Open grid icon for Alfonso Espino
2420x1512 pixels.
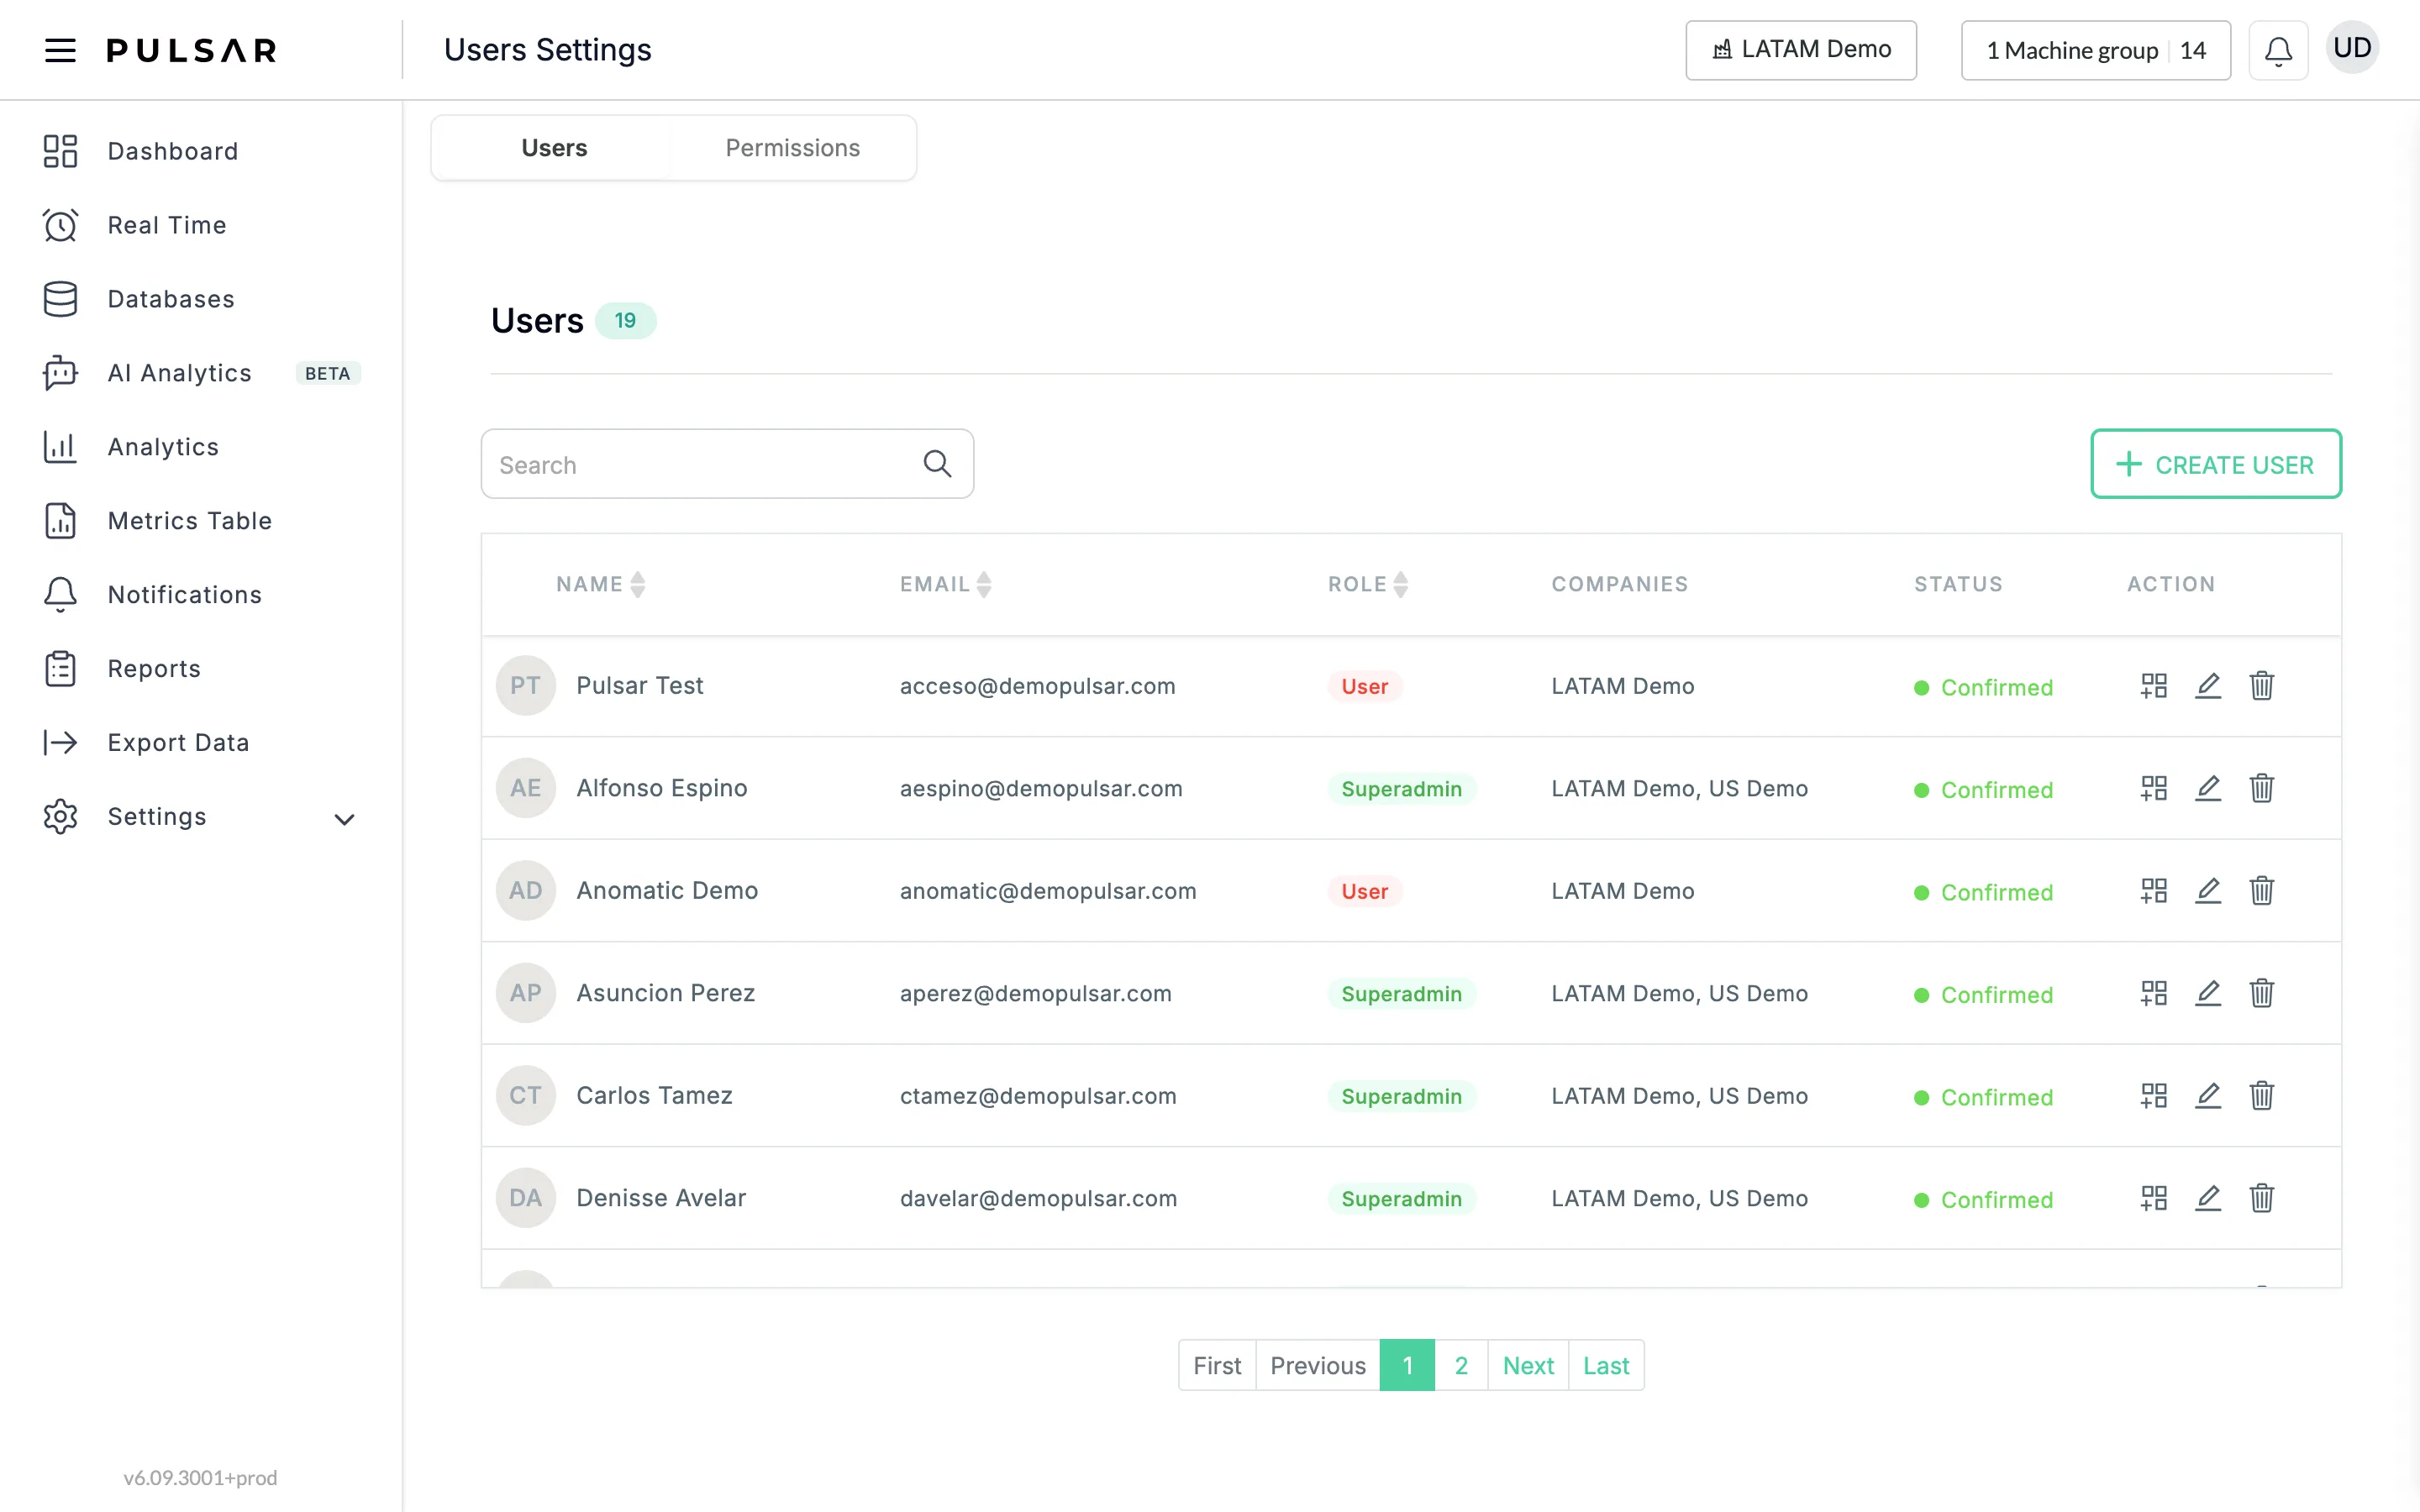(2154, 788)
